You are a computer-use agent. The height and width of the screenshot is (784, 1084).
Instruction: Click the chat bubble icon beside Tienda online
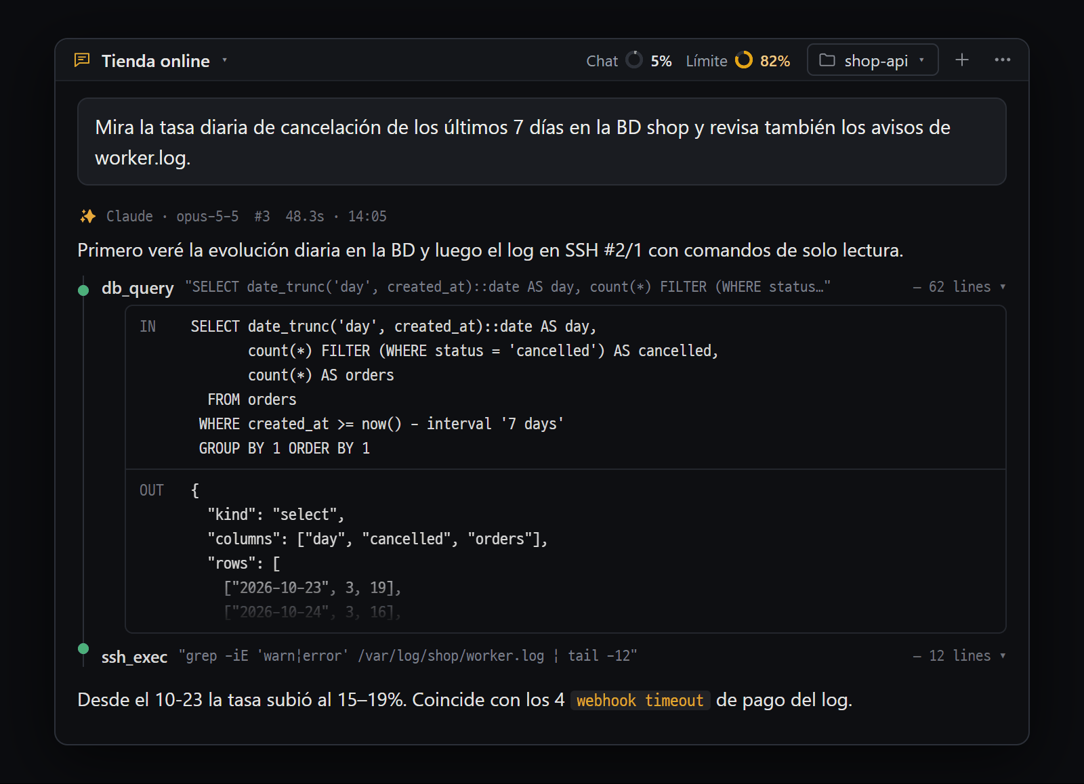[82, 60]
